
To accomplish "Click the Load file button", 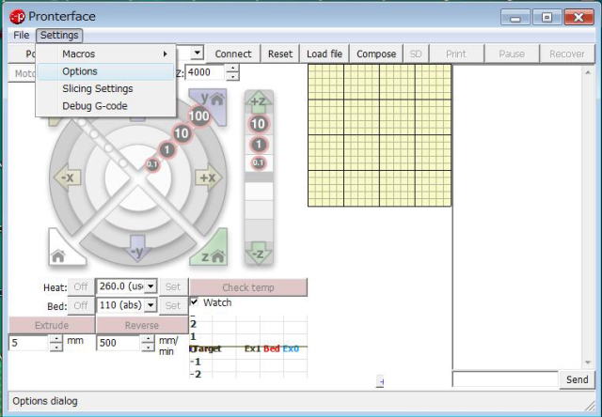I will [325, 54].
